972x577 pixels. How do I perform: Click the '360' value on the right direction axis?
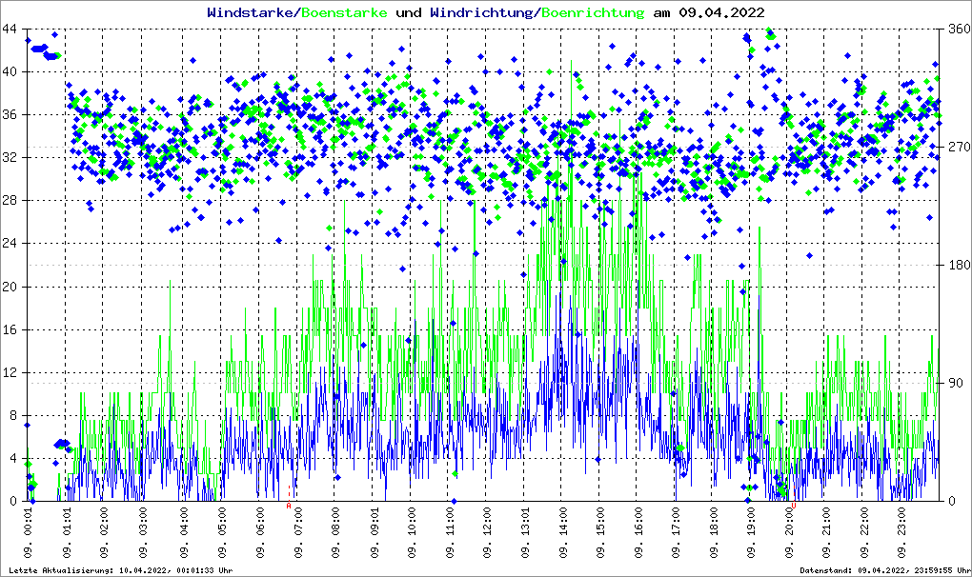957,29
